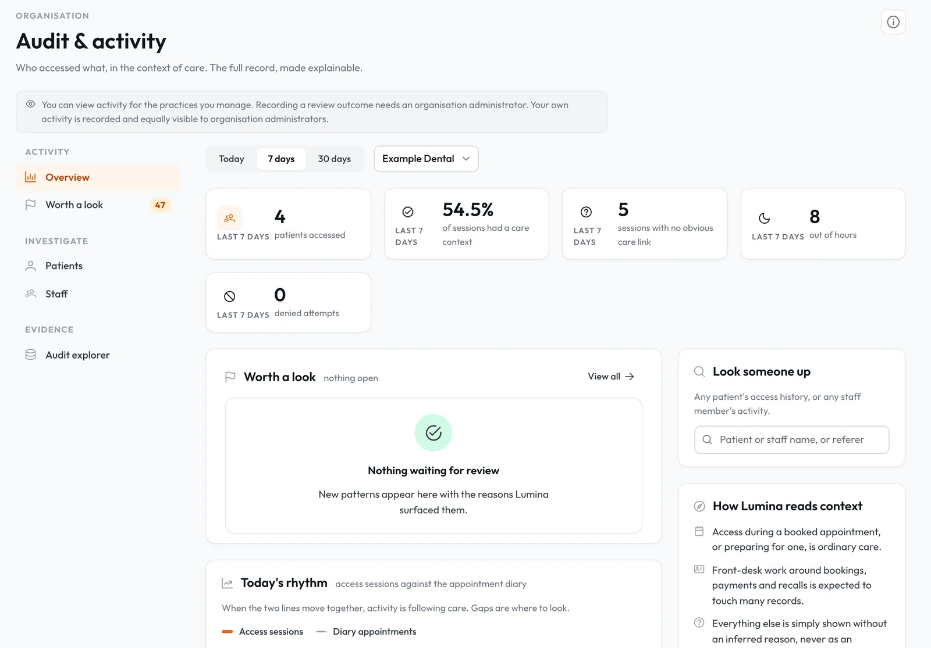The image size is (931, 648).
Task: Select the 30 days range tab
Action: (335, 159)
